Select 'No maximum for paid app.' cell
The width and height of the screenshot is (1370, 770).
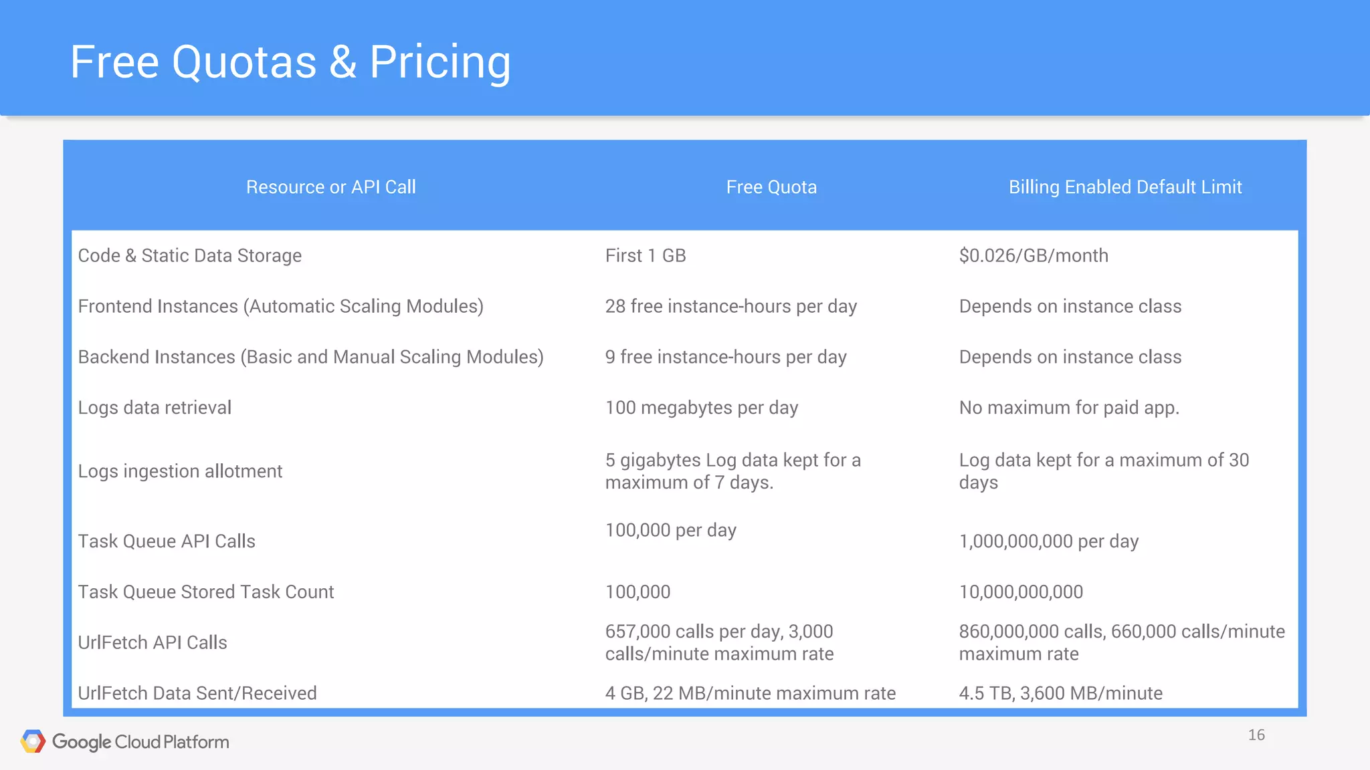(x=1069, y=408)
